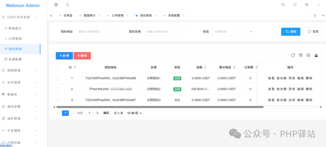
Task: Click the 新增 button
Action: click(64, 56)
